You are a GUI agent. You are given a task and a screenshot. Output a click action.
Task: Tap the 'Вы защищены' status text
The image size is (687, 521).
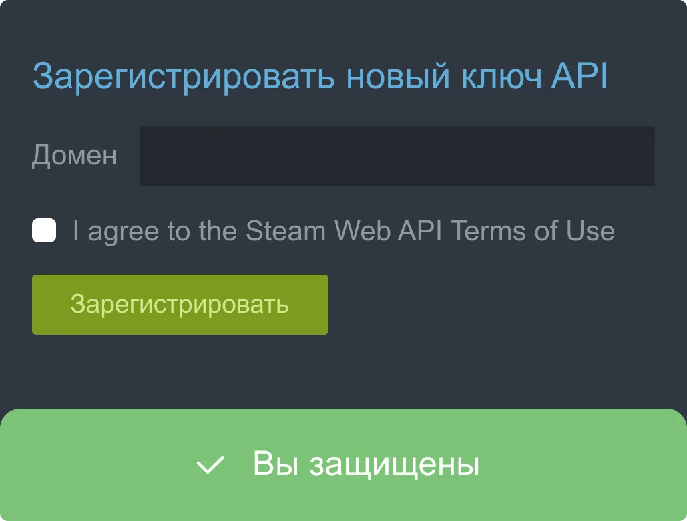click(x=366, y=464)
